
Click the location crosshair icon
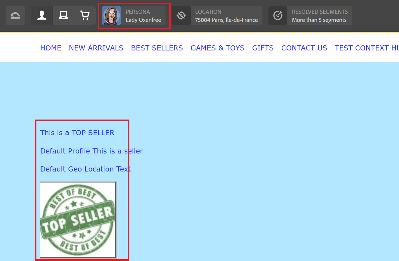(x=181, y=16)
